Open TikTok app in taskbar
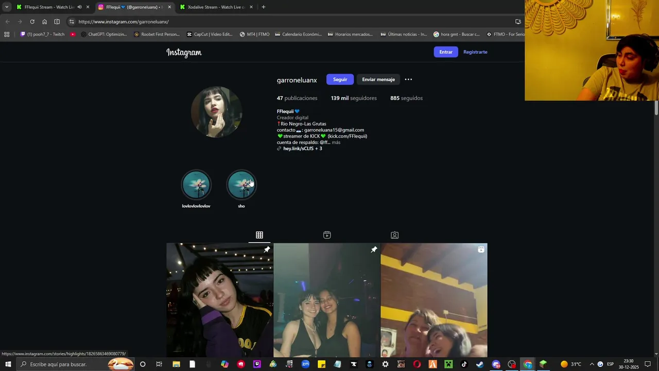 [x=464, y=364]
